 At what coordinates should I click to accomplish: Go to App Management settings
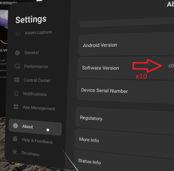(39, 108)
